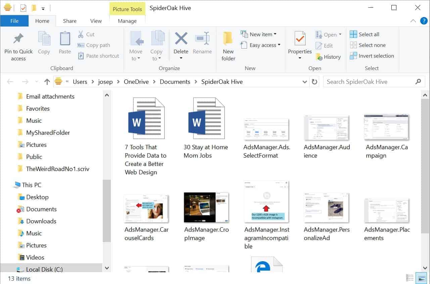Viewport: 430px width, 284px height.
Task: Click the Paste button in the ribbon
Action: pos(65,43)
